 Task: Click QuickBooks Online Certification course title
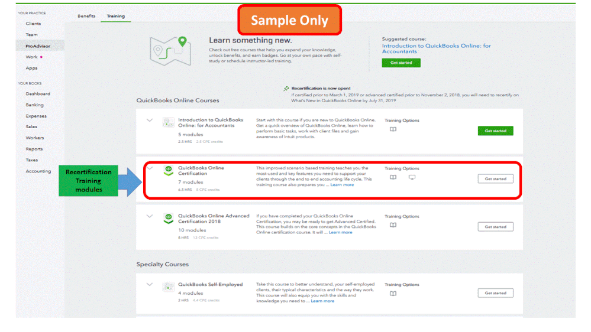coord(201,171)
